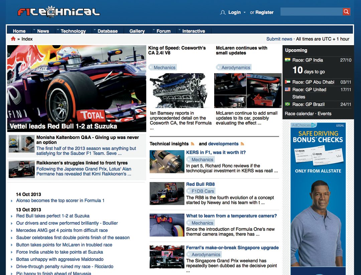Click the F1technical site logo
This screenshot has height=275, width=361.
tap(58, 11)
